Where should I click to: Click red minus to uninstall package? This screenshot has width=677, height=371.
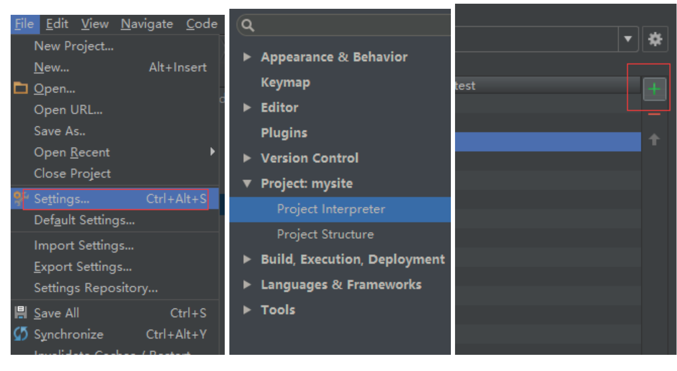pos(654,114)
